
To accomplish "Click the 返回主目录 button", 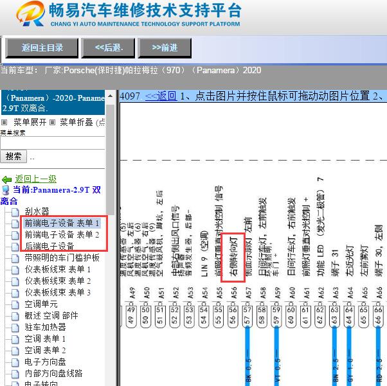I will point(42,48).
